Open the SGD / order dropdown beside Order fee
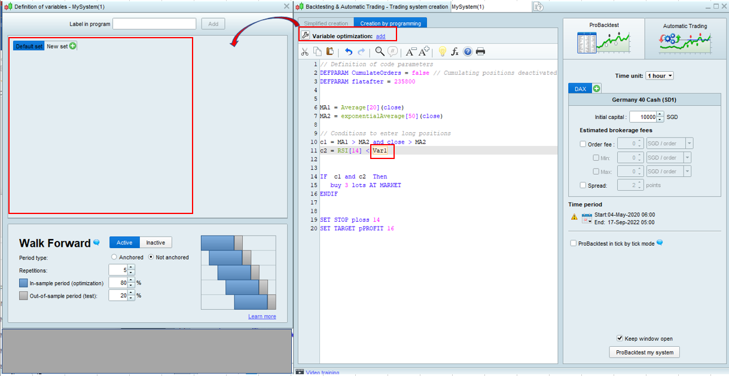The image size is (729, 376). tap(690, 143)
